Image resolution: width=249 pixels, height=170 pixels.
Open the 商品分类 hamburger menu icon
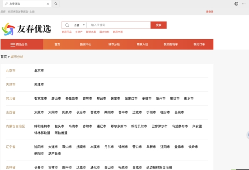tap(13, 45)
